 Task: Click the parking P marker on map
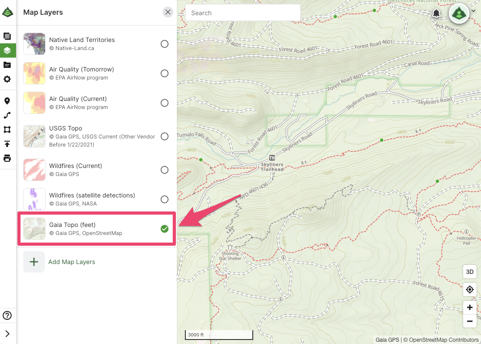418,214
